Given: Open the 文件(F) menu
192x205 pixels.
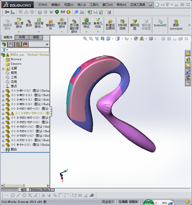Looking at the screenshot, I should (x=42, y=5).
